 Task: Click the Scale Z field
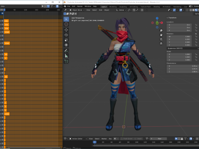click(179, 60)
